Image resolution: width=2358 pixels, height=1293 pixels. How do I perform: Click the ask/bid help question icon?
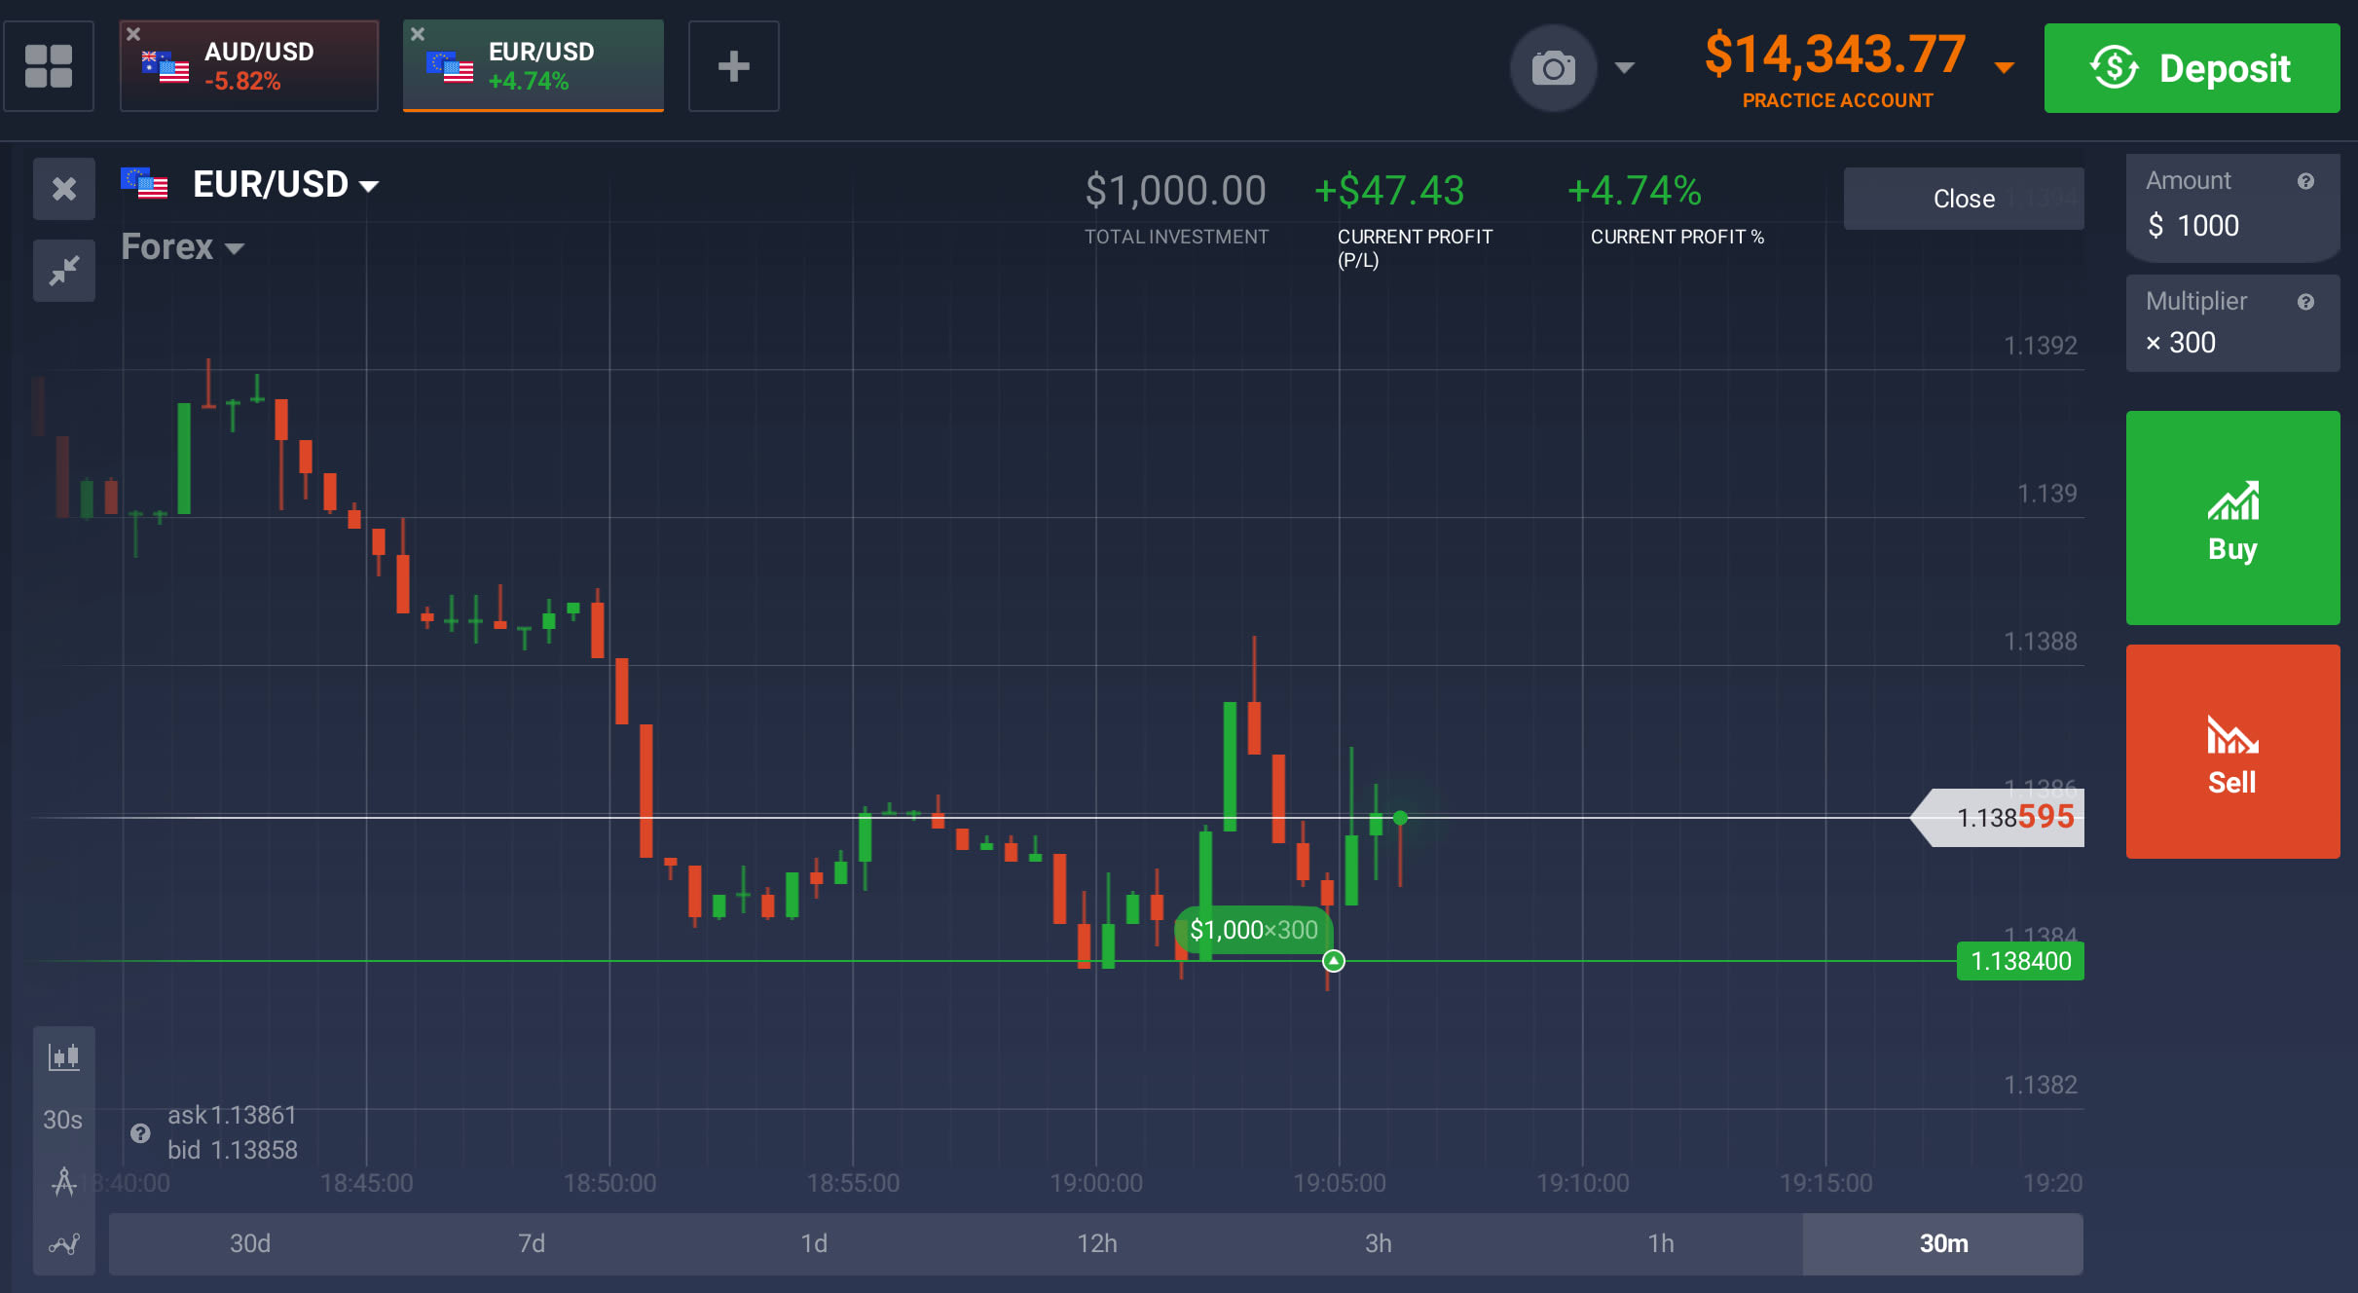(140, 1132)
